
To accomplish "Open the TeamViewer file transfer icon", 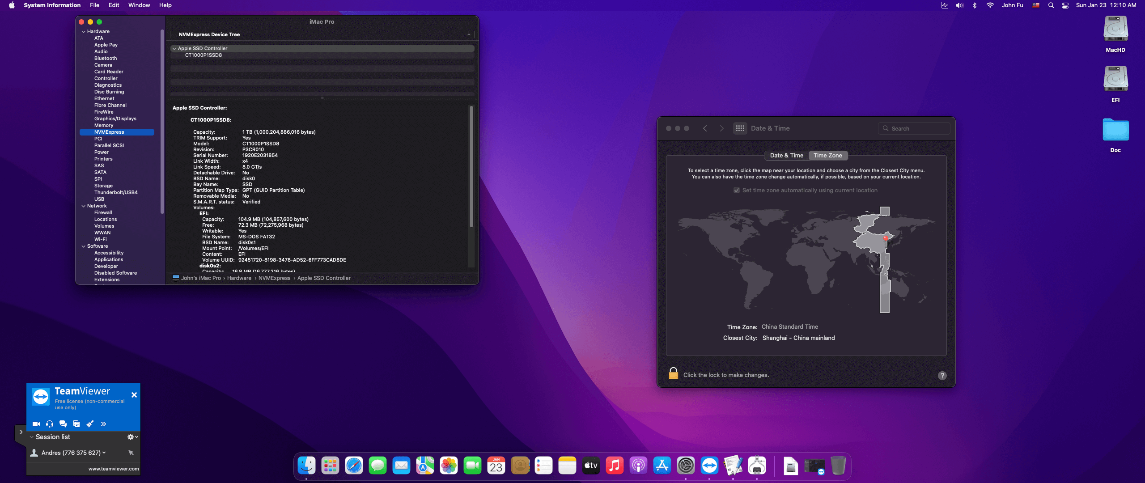I will point(76,424).
